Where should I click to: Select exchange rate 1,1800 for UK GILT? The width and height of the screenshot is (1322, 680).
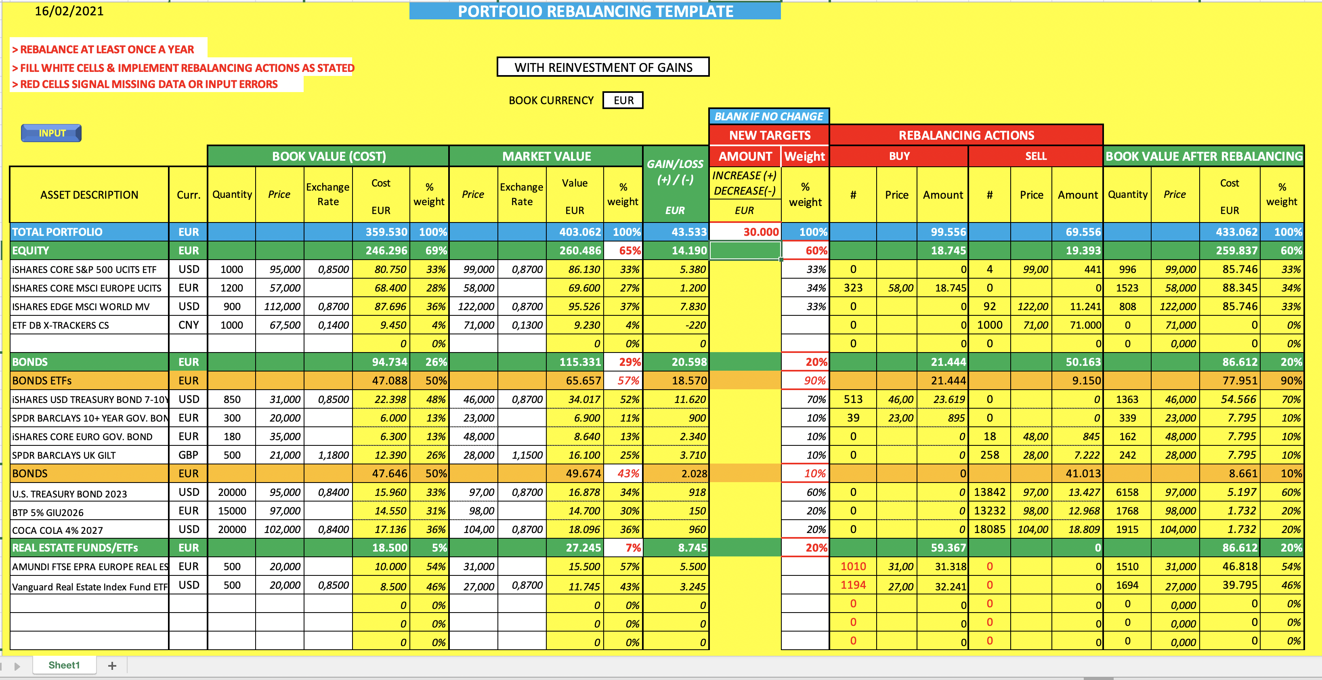(x=328, y=455)
